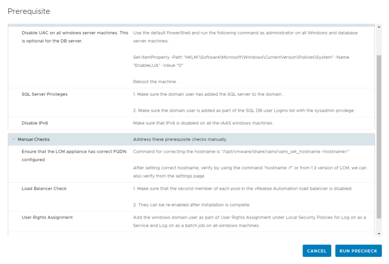
Task: Select the Load Balancer Check row
Action: (44, 188)
